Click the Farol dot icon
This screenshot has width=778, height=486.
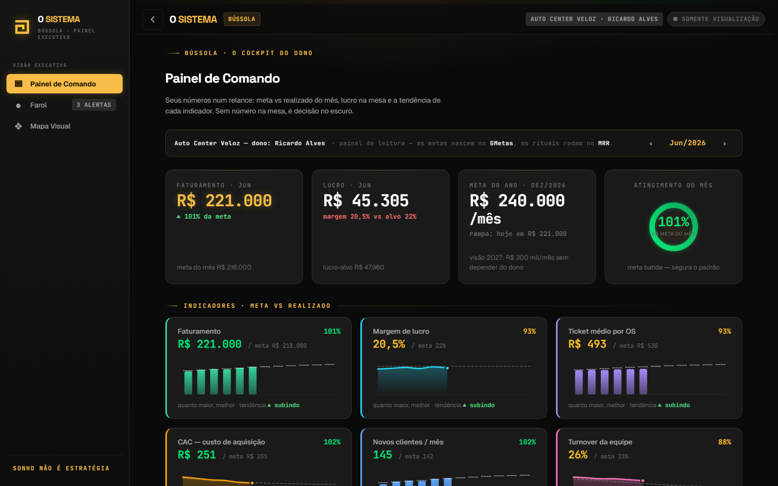coord(18,105)
